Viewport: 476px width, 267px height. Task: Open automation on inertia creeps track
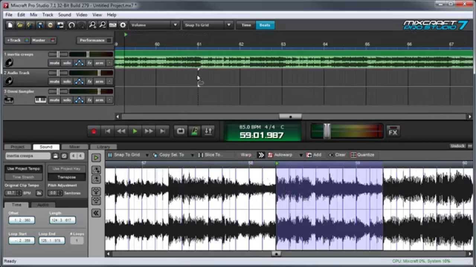click(x=79, y=63)
